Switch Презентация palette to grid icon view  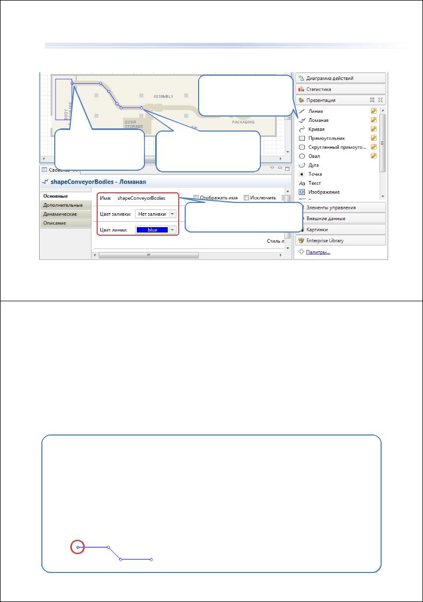372,100
